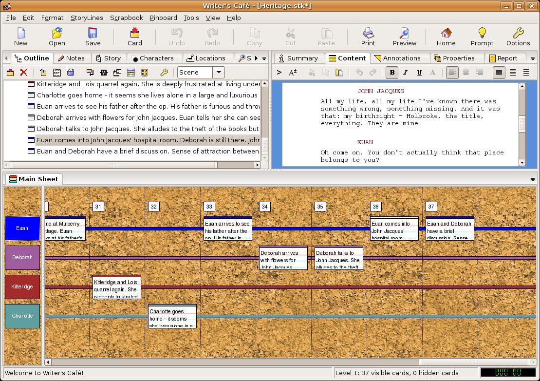Click the yellow fit-to-window arrows icon
Viewport: 540px width, 381px height.
(x=145, y=72)
